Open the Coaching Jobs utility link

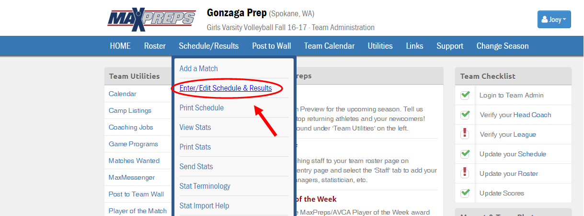pyautogui.click(x=131, y=128)
